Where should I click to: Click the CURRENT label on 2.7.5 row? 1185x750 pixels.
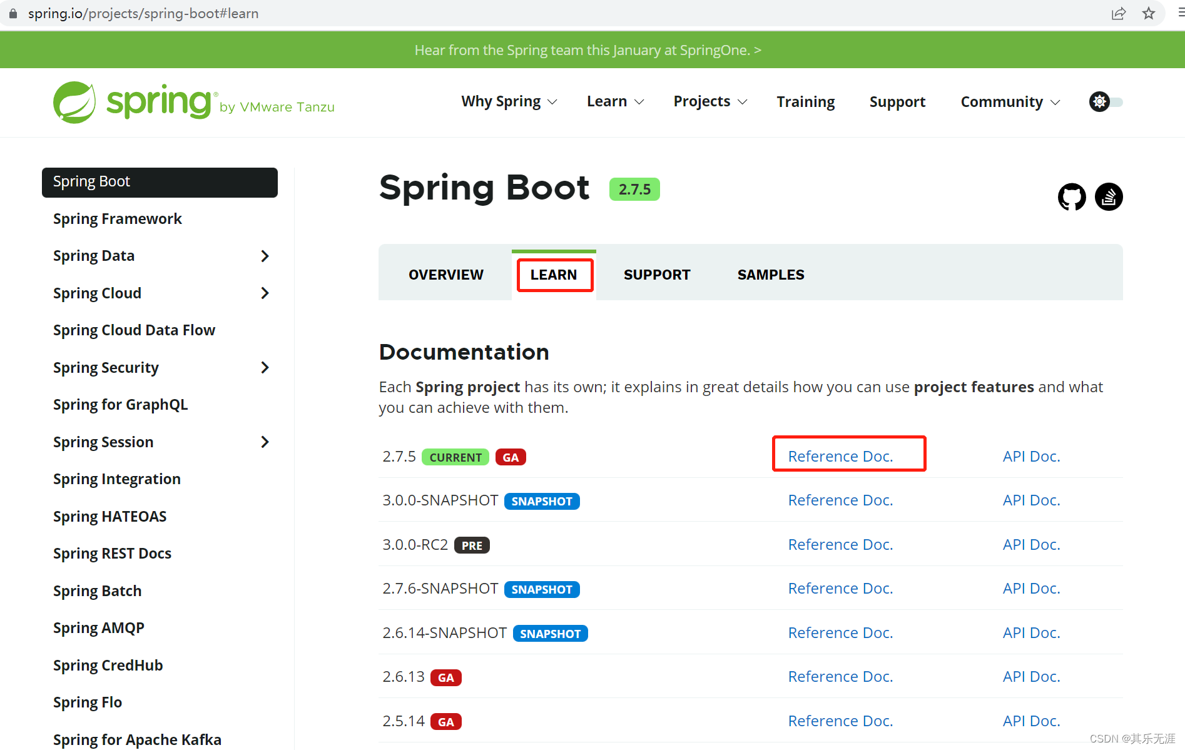[x=455, y=457]
